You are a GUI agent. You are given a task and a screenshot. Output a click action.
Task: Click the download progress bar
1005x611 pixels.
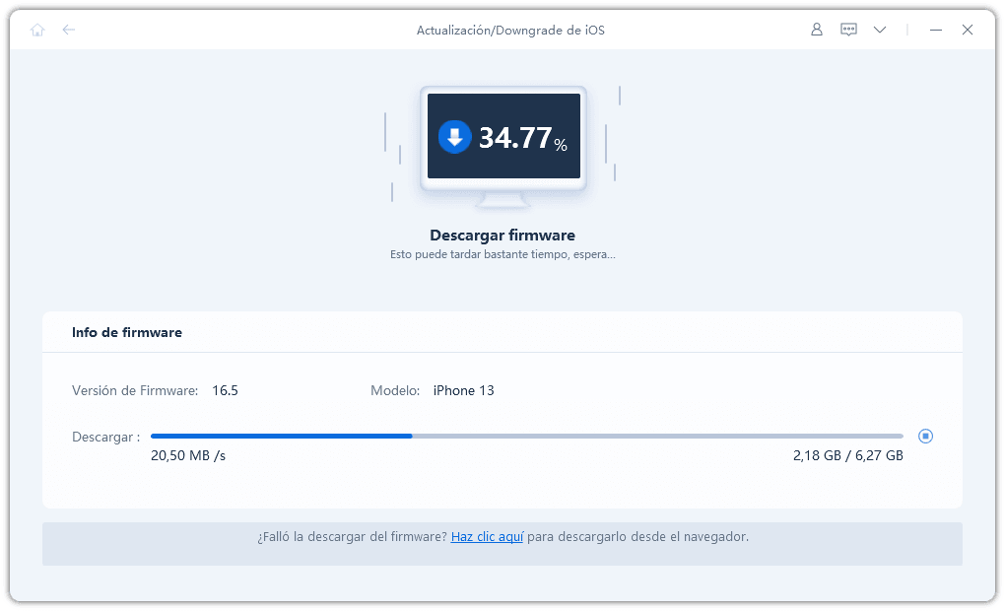tap(527, 436)
